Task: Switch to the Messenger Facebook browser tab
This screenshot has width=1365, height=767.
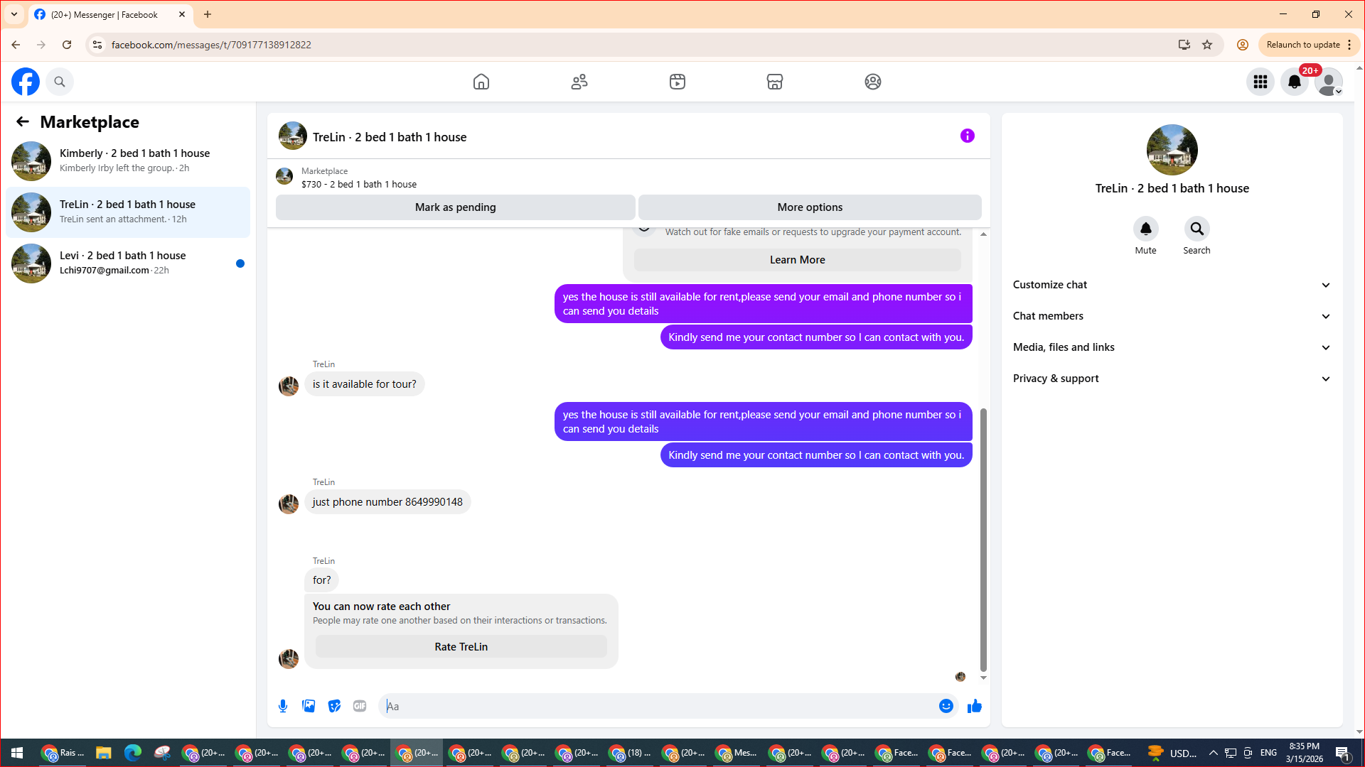Action: coord(110,14)
